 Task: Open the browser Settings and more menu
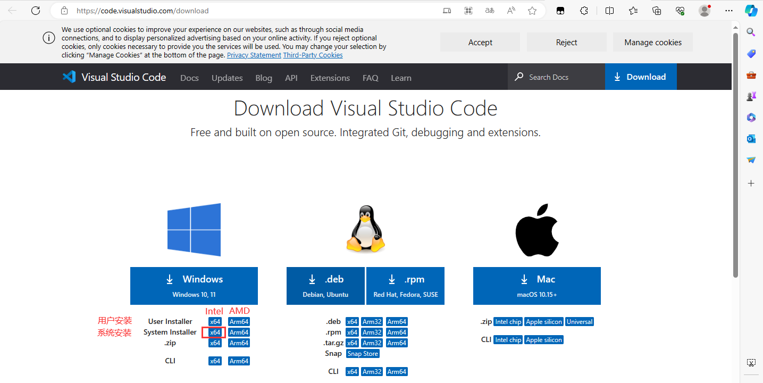(729, 11)
